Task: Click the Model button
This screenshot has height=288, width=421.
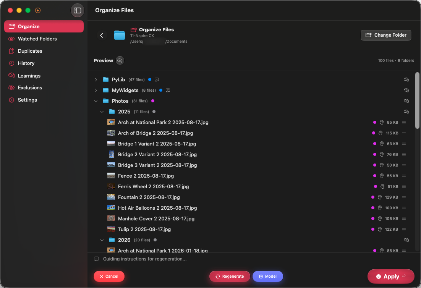Action: (x=268, y=277)
